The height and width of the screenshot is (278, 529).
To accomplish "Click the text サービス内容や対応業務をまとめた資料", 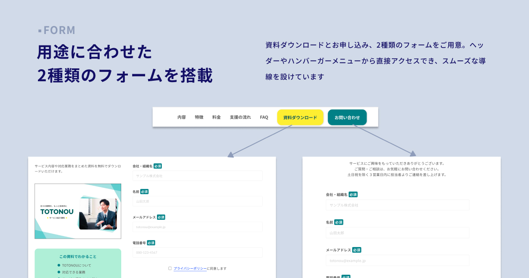I will pyautogui.click(x=77, y=169).
